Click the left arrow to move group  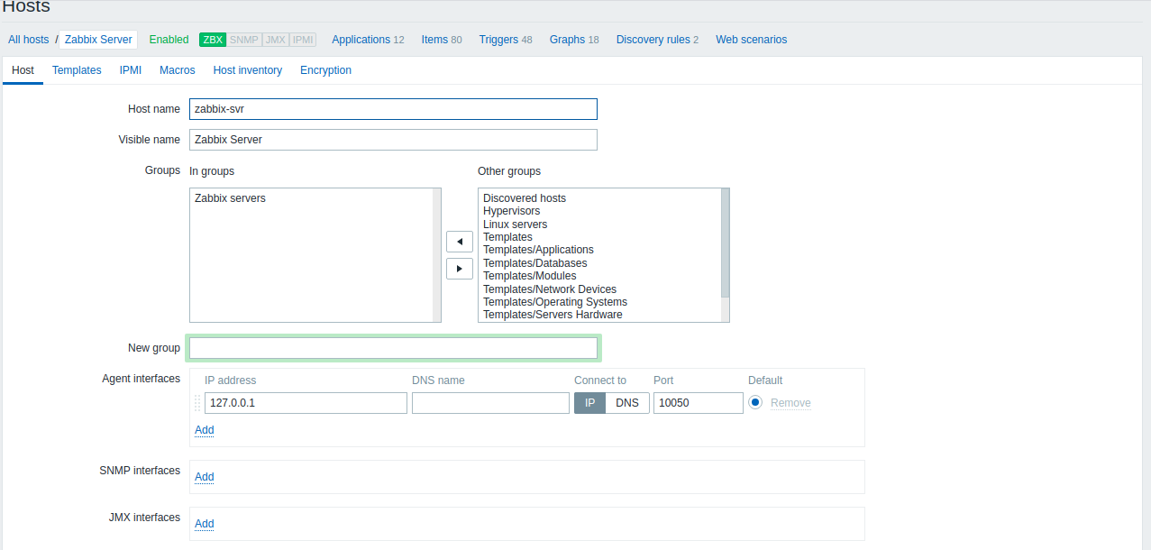pos(460,242)
